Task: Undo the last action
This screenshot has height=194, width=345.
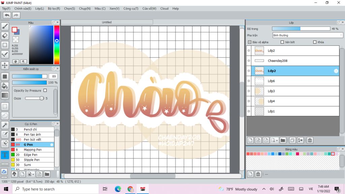Action: coord(7,15)
